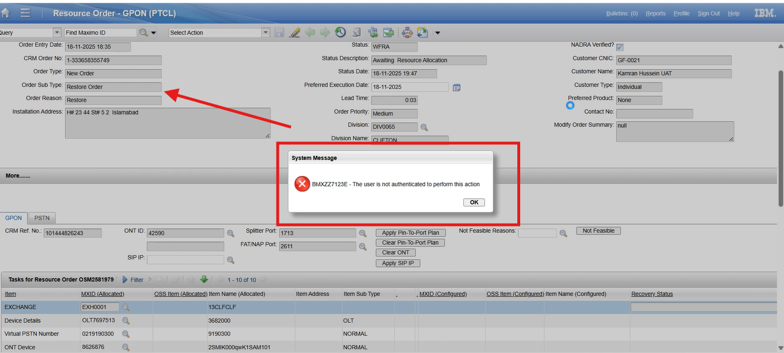Download the tasks table with green arrow
The image size is (784, 353).
[204, 280]
